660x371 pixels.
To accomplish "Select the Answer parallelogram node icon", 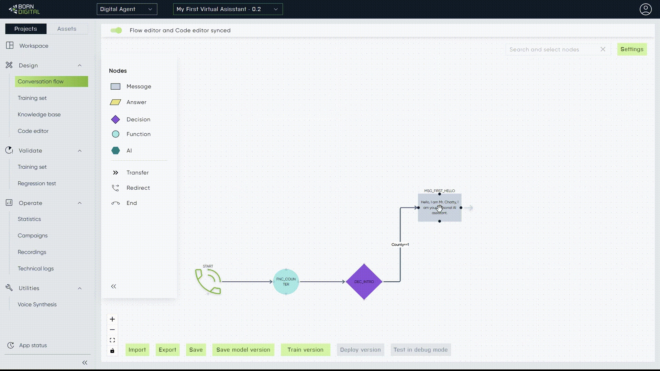I will coord(115,102).
